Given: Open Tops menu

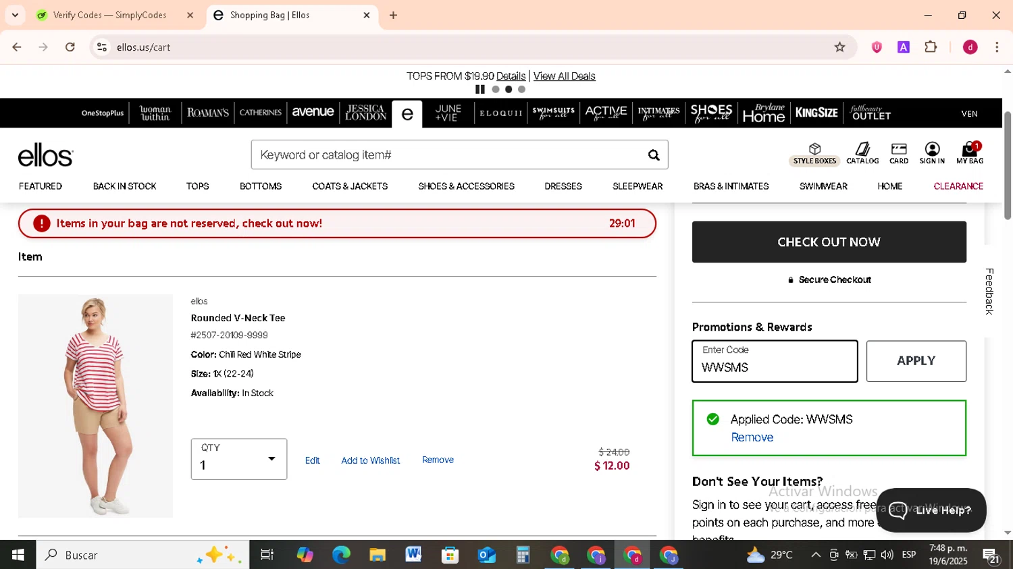Looking at the screenshot, I should click(197, 186).
